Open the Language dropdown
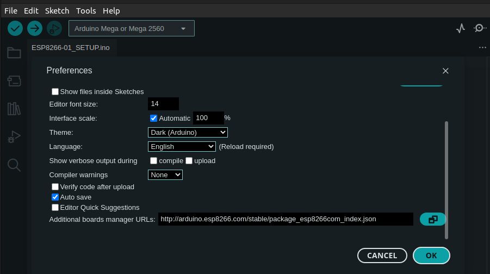Screen dimensions: 490x274 (182, 147)
